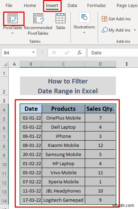The height and width of the screenshot is (209, 138).
Task: Select the Xiaomi Mobile cell
Action: tap(63, 145)
